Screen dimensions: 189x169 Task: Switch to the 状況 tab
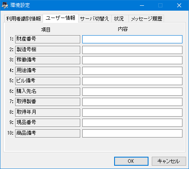pos(120,18)
